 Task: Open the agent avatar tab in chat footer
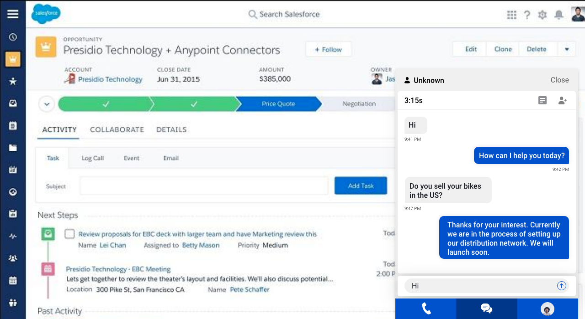[548, 309]
